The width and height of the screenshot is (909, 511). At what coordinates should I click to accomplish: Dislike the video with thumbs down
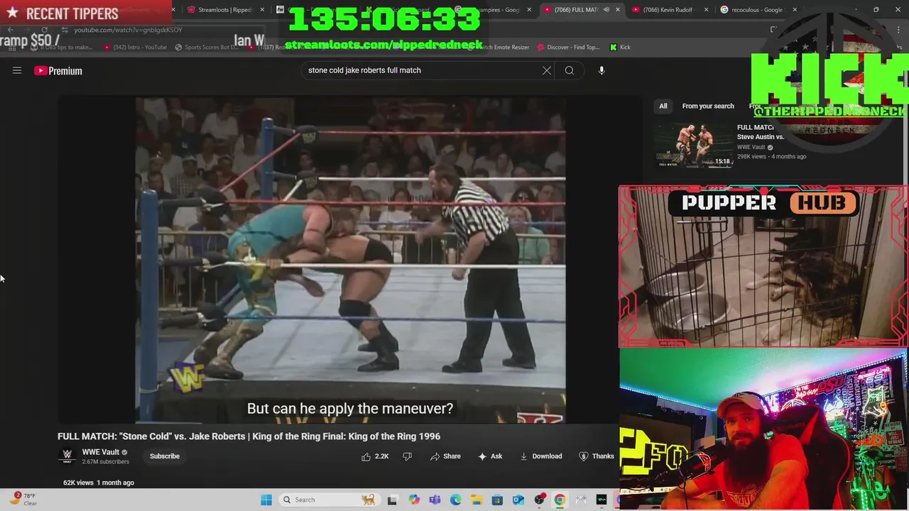point(407,456)
